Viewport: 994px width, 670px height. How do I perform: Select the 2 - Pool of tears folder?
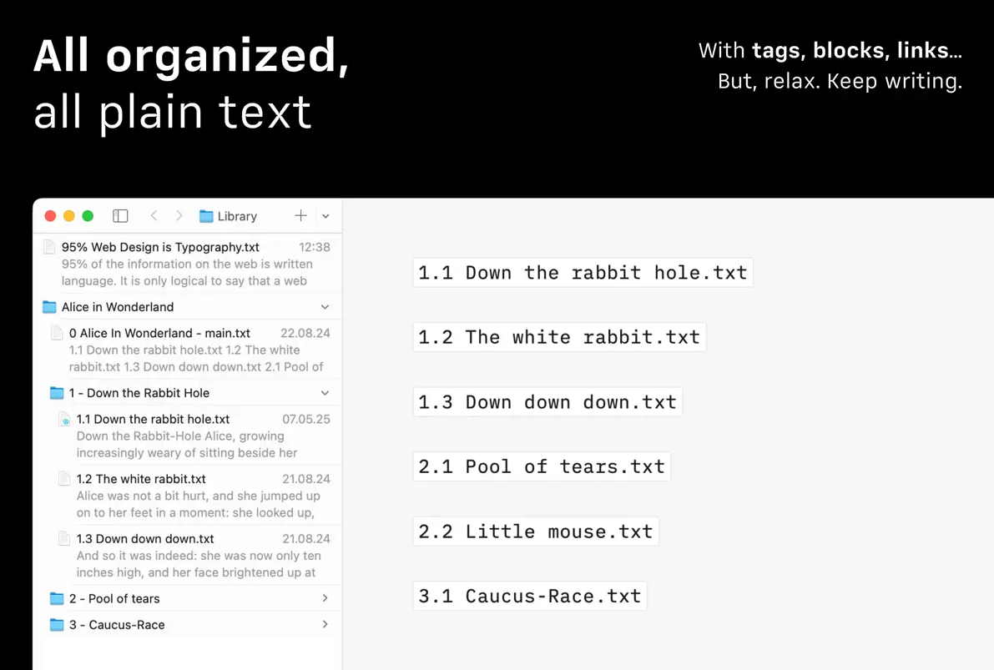click(x=188, y=598)
